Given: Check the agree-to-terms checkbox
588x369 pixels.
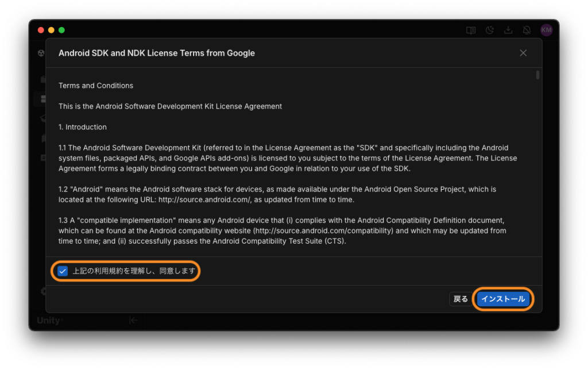Looking at the screenshot, I should (63, 271).
